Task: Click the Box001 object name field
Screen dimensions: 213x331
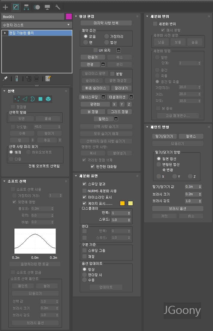Action: click(33, 17)
